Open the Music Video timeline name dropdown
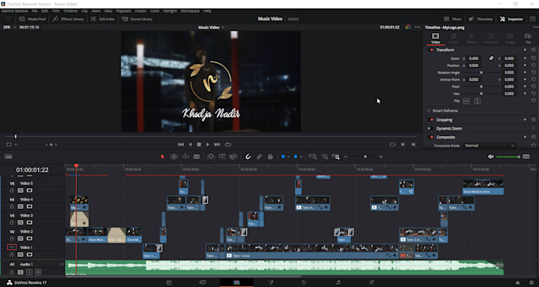This screenshot has height=287, width=539. click(211, 27)
